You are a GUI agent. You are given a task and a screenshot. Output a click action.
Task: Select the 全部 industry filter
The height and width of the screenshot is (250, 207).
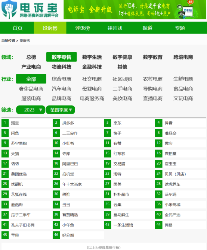(31, 79)
